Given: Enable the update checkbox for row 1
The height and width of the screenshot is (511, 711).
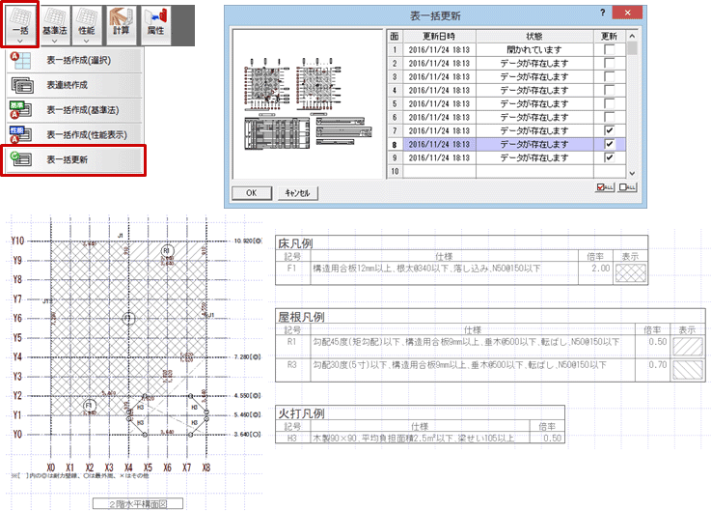Looking at the screenshot, I should 608,47.
